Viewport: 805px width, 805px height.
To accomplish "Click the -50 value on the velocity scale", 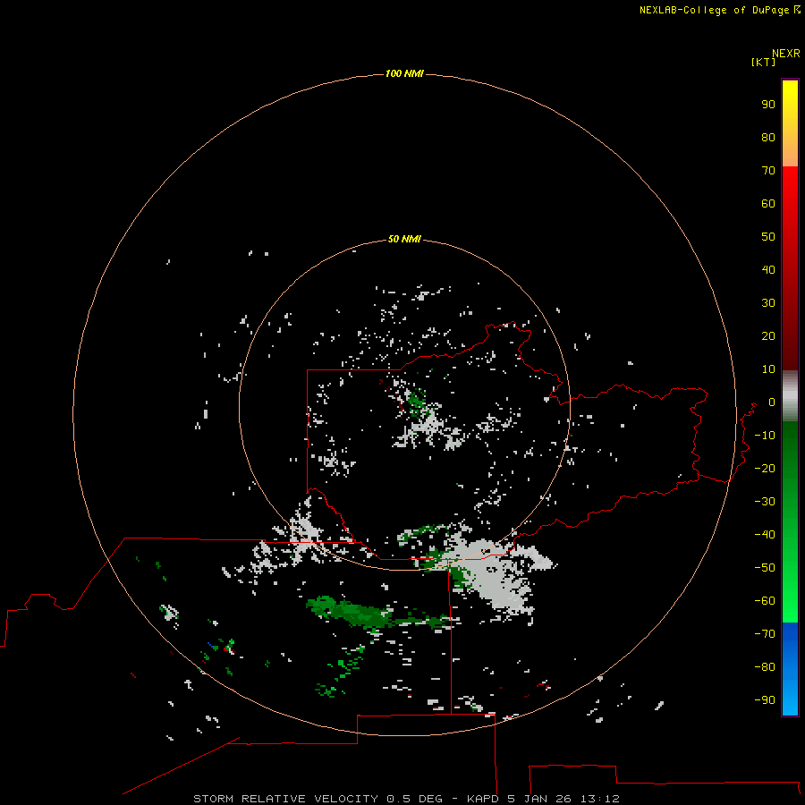I will (765, 568).
